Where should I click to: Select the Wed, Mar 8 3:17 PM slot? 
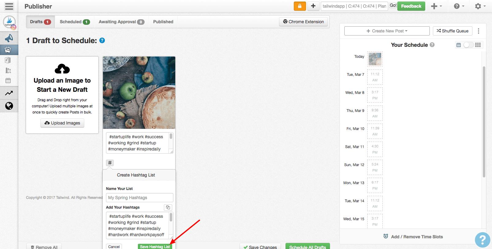coord(375,95)
